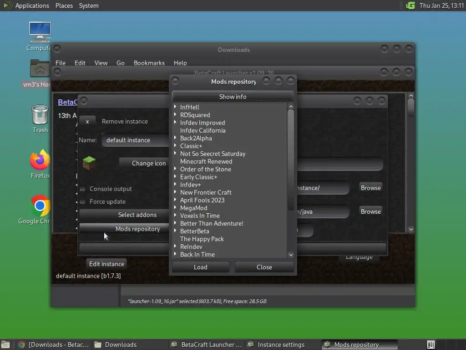Open the View menu in Downloads window
466x350 pixels.
(x=101, y=63)
